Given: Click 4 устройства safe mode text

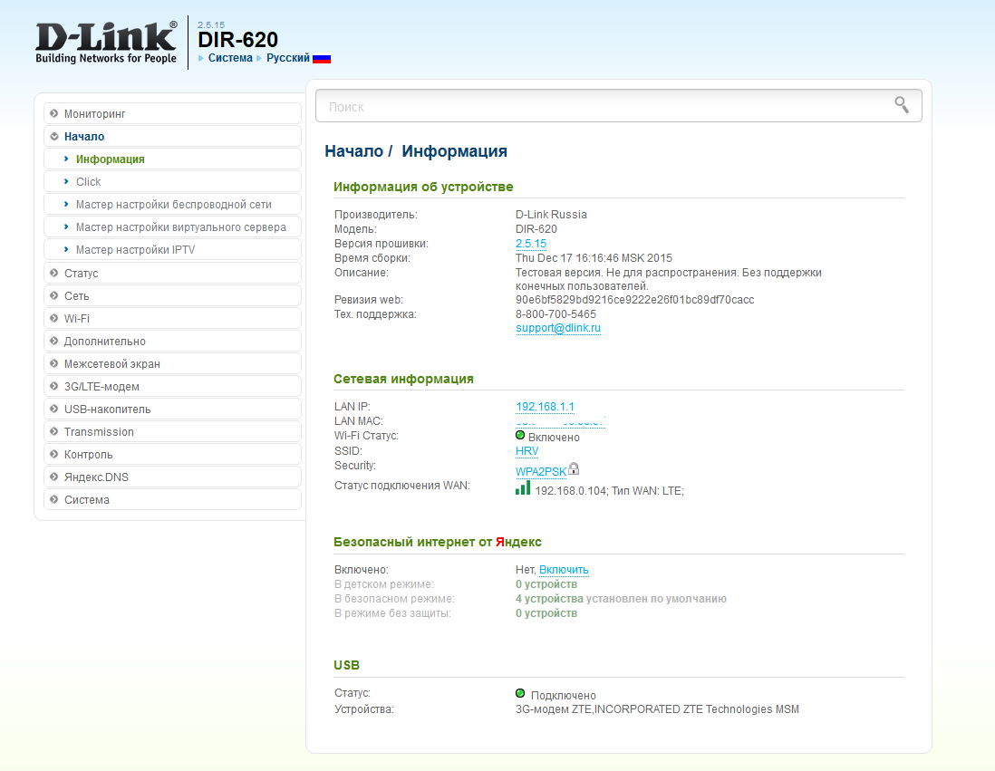Looking at the screenshot, I should pyautogui.click(x=549, y=599).
